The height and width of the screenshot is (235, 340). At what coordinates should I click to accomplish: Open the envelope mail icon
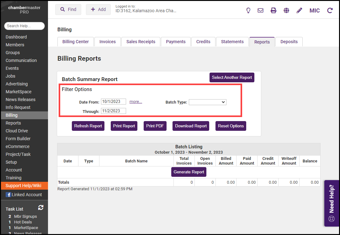[x=260, y=10]
